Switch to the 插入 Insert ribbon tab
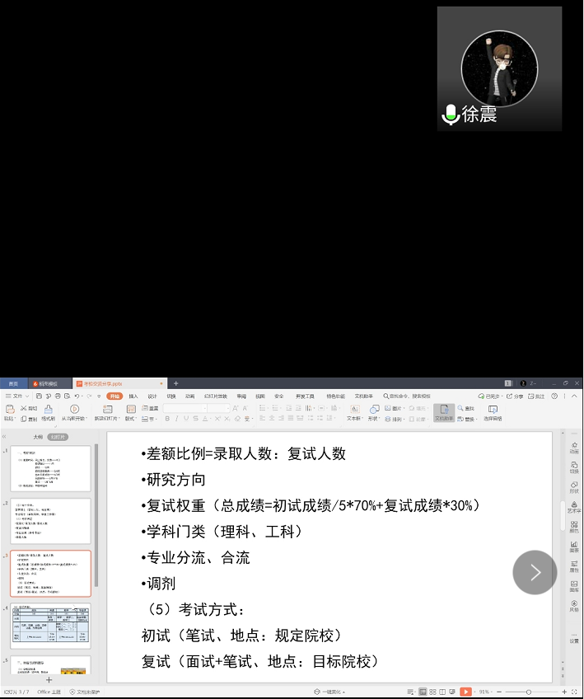The image size is (584, 699). click(133, 396)
